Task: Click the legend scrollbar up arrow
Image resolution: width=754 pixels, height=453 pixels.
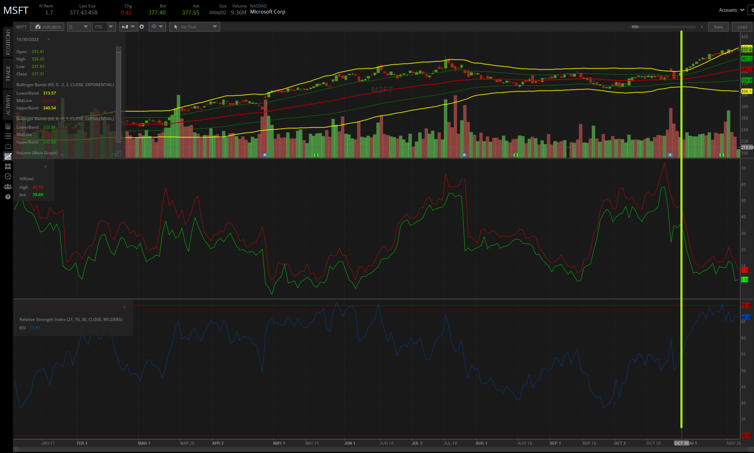Action: pyautogui.click(x=119, y=49)
